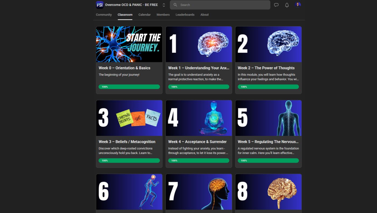377x213 pixels.
Task: Click into the Search field
Action: (x=220, y=5)
